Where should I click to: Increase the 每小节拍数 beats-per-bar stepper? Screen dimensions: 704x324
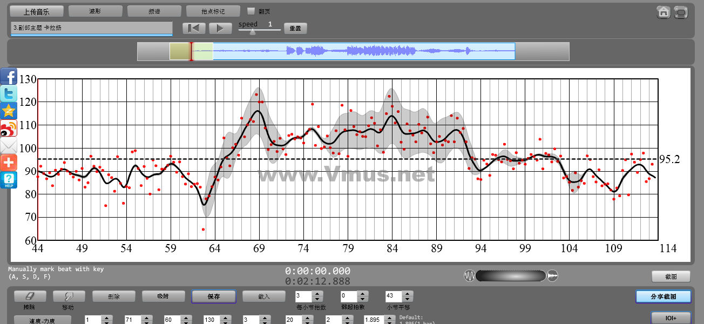pos(317,294)
